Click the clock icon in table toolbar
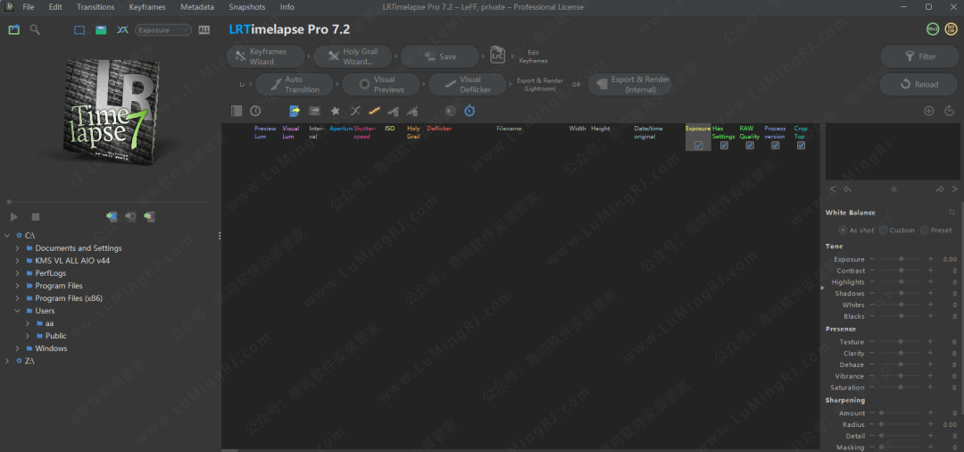 [255, 111]
